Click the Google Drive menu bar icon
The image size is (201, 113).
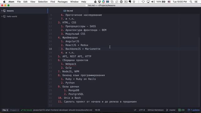tap(95, 2)
